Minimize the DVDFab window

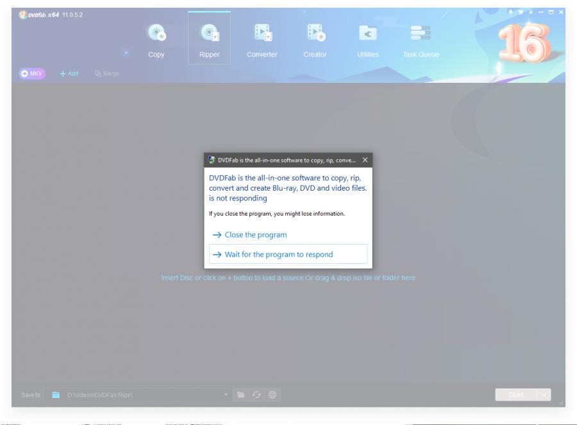(x=541, y=12)
